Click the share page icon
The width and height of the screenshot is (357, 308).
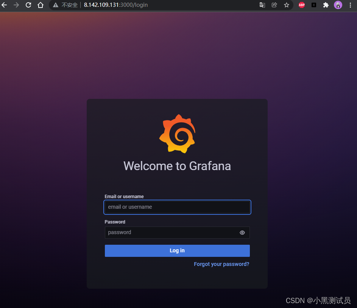click(274, 5)
